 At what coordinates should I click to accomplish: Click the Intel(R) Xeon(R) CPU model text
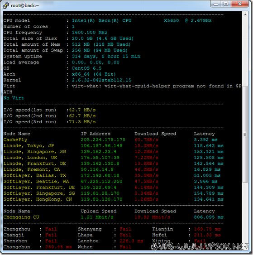tap(142, 20)
